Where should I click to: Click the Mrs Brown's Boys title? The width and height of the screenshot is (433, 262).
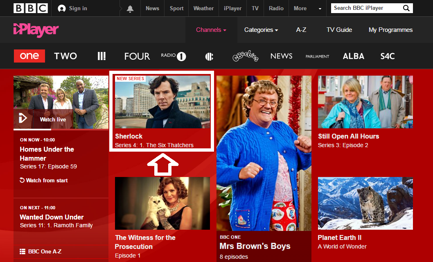pos(255,246)
